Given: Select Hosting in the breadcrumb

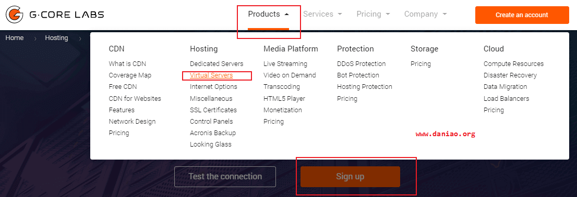Looking at the screenshot, I should tap(56, 38).
